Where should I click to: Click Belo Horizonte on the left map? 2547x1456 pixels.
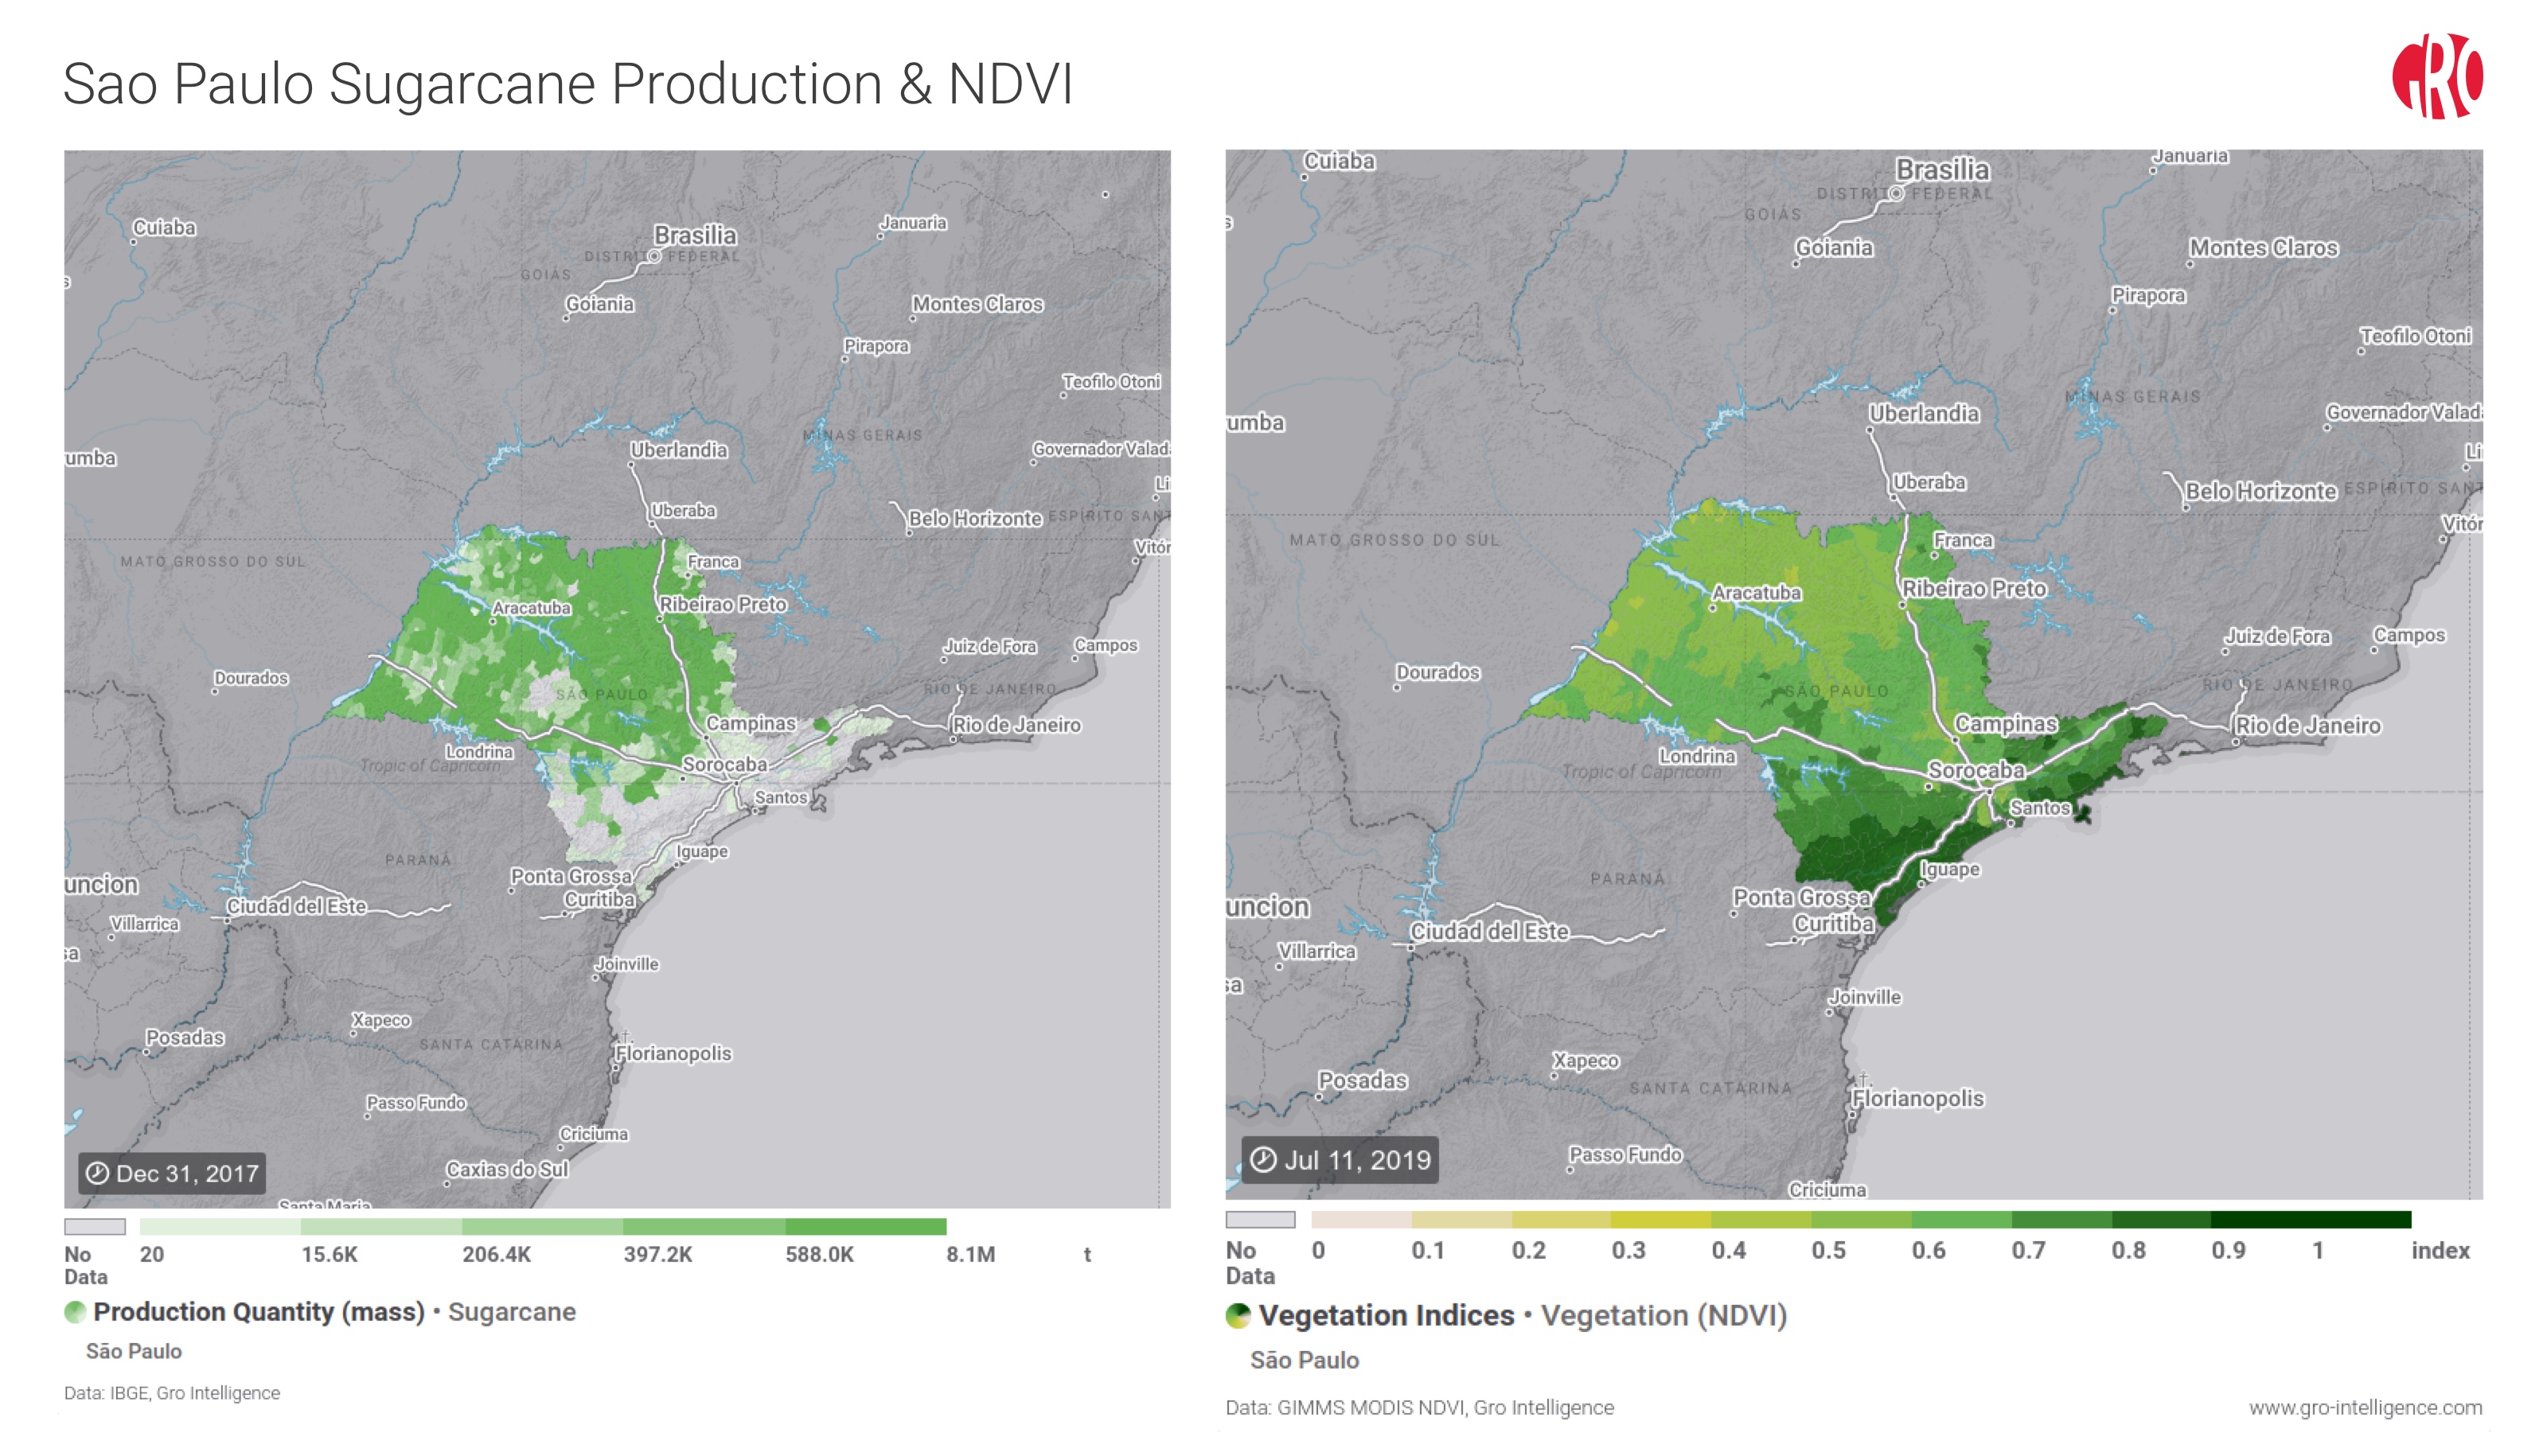(975, 519)
